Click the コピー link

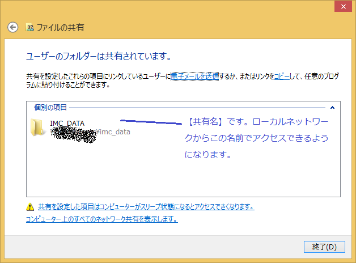tap(282, 76)
